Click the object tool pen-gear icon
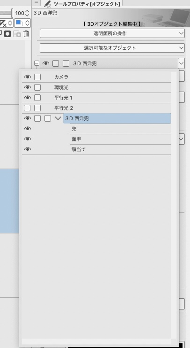 pos(47,4)
